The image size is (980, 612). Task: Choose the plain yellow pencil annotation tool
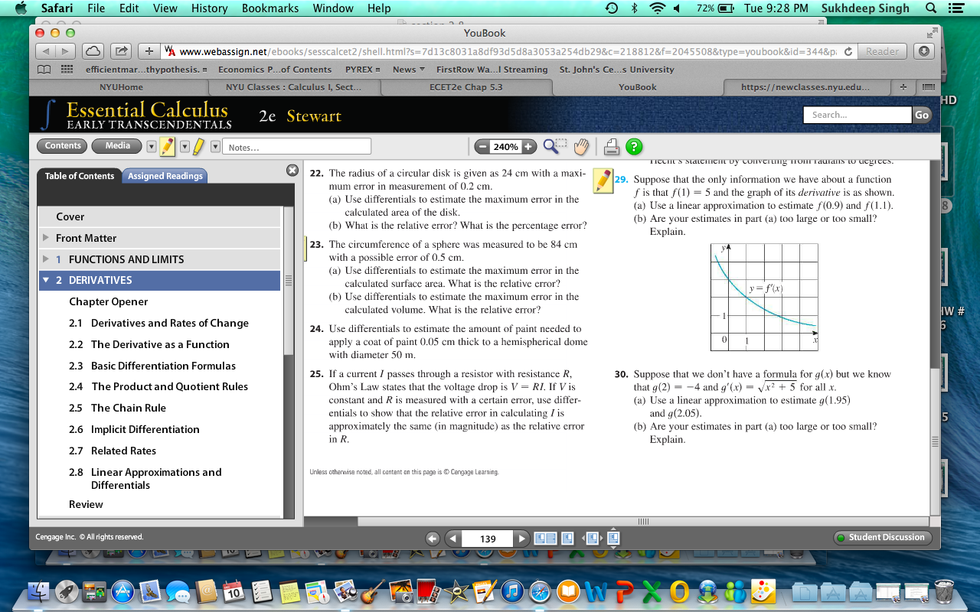(x=198, y=146)
